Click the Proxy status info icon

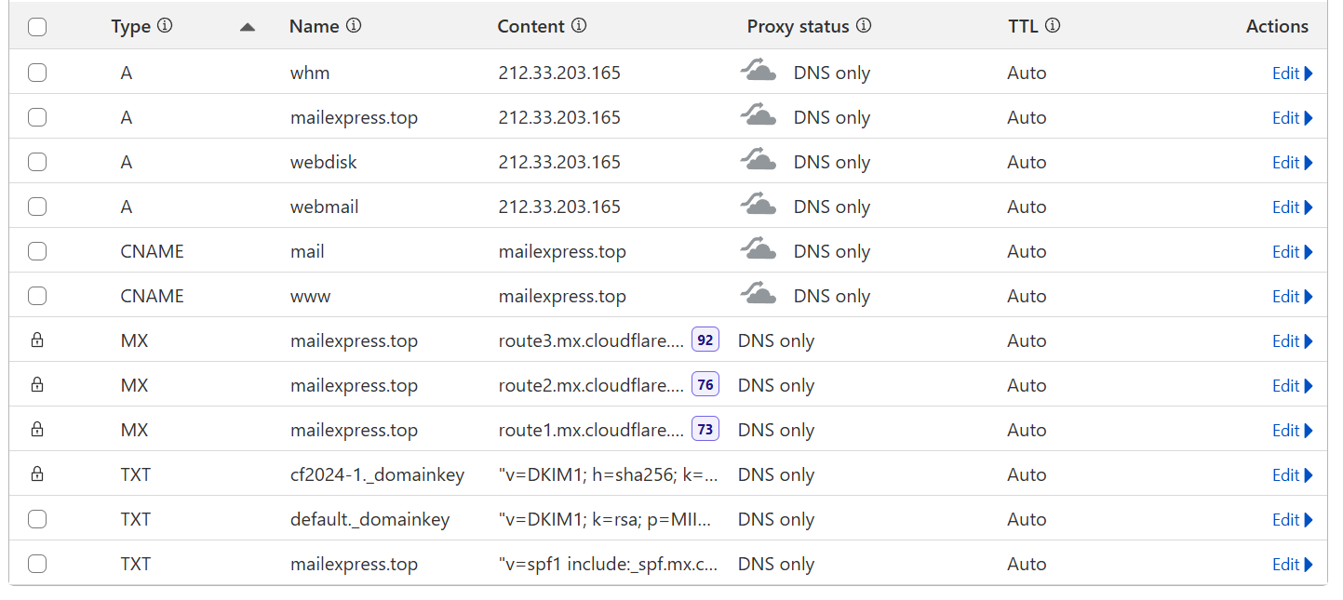(864, 26)
